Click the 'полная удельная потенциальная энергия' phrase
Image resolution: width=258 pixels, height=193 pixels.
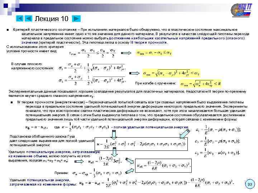tap(151, 127)
